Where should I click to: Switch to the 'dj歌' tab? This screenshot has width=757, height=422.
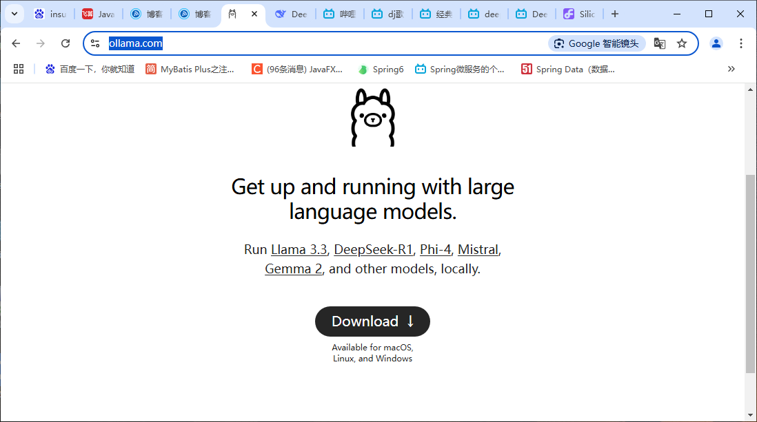tap(388, 14)
